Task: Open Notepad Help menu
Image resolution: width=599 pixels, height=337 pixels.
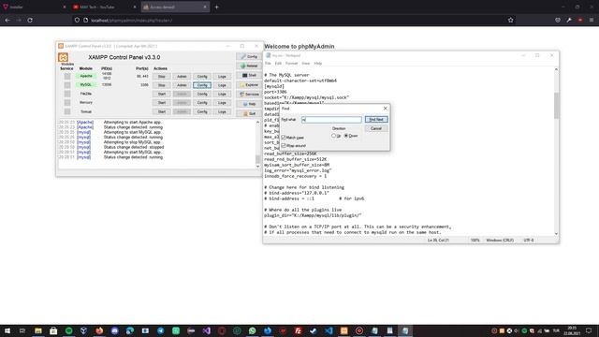Action: click(318, 64)
